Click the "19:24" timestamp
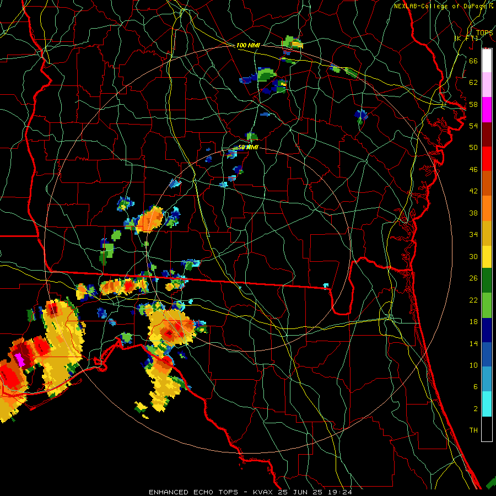This screenshot has width=496, height=496. point(339,492)
